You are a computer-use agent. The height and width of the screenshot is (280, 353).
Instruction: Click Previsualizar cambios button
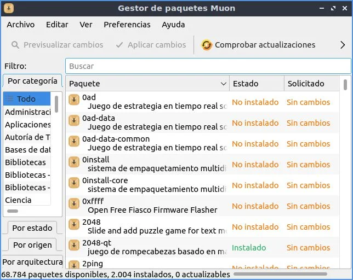pos(57,45)
